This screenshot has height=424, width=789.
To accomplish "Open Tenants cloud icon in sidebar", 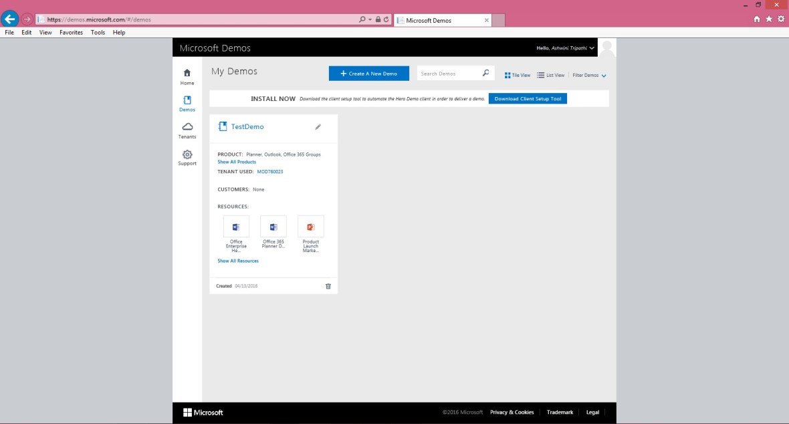I will [x=187, y=127].
